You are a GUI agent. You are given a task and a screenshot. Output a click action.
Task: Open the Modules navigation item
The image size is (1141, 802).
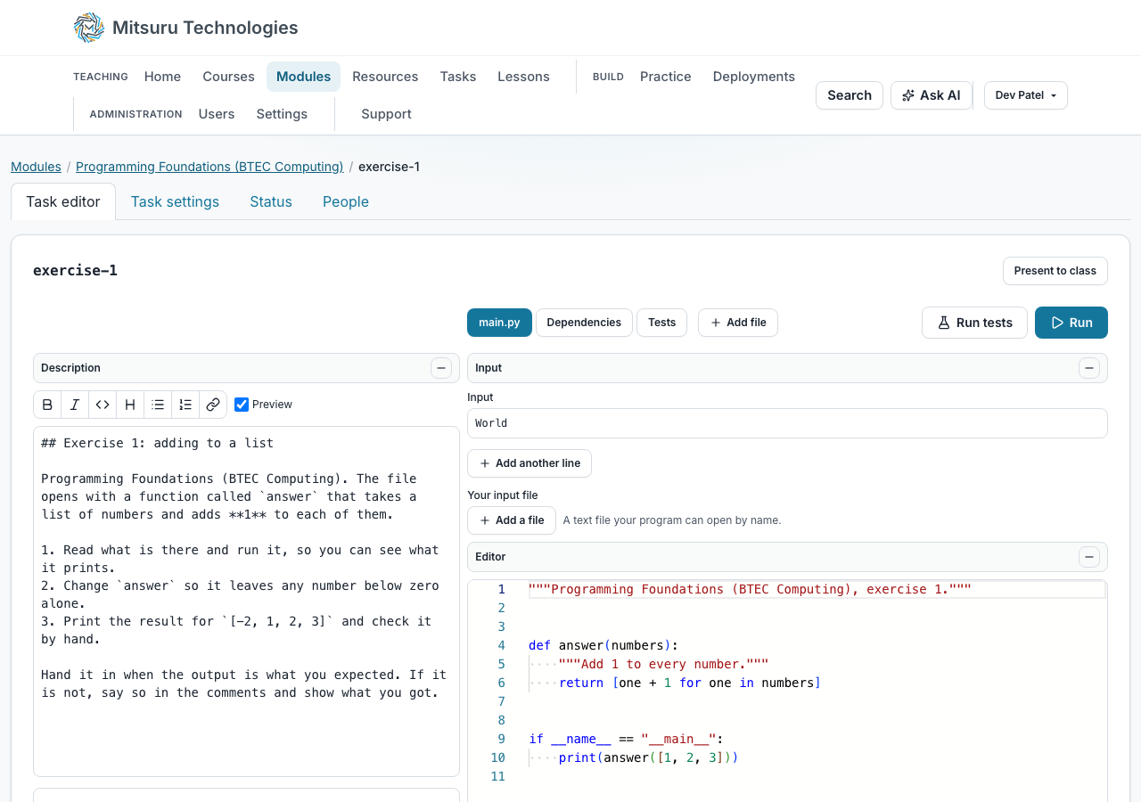click(303, 77)
